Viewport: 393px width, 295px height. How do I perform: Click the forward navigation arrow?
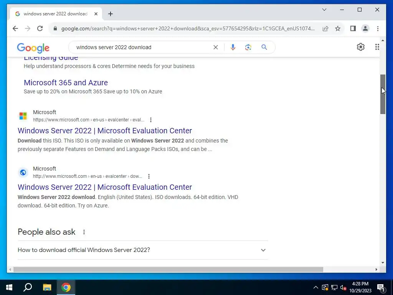(28, 28)
